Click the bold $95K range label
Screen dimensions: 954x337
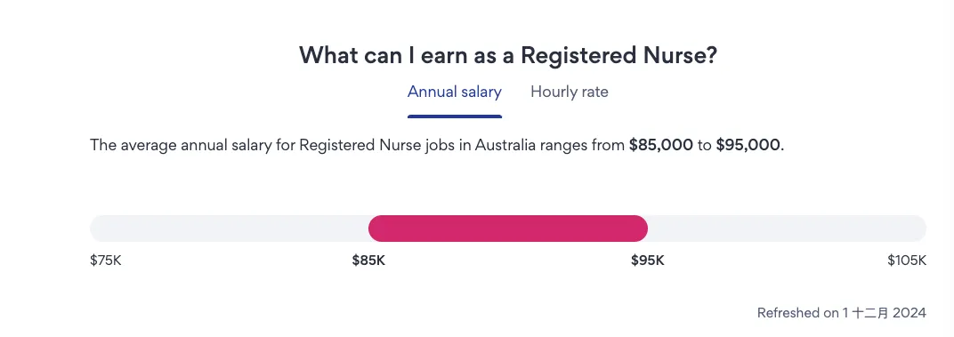(x=648, y=261)
